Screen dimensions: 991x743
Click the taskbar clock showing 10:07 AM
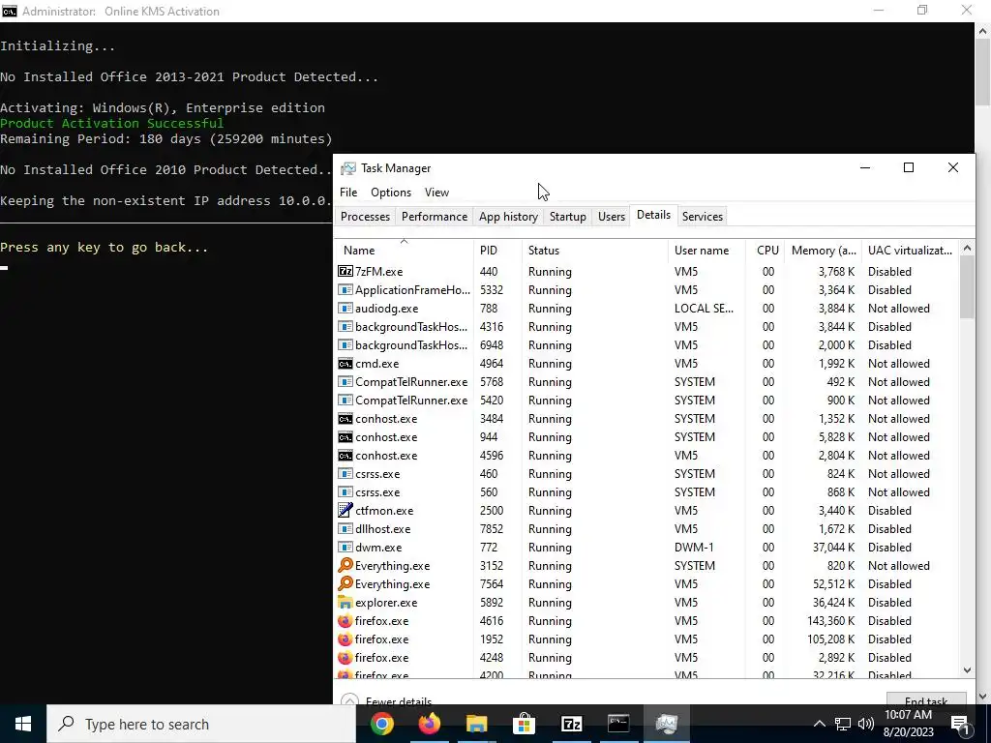pyautogui.click(x=908, y=724)
